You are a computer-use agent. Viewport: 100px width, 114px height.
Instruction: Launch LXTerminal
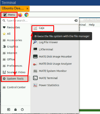coord(55,49)
